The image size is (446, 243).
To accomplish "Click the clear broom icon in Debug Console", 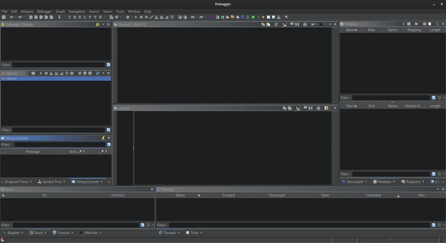I will click(x=103, y=138).
